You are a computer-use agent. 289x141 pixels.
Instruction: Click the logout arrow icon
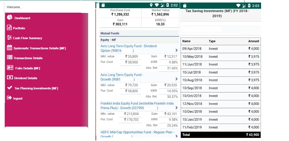pyautogui.click(x=9, y=98)
